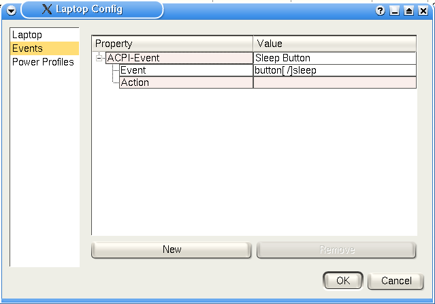Screen dimensions: 435x304
Task: Confirm settings with OK
Action: tap(343, 281)
